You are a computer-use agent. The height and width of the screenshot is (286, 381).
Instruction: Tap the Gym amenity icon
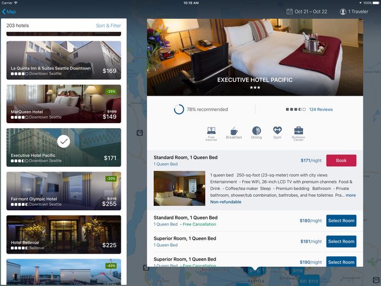[277, 133]
